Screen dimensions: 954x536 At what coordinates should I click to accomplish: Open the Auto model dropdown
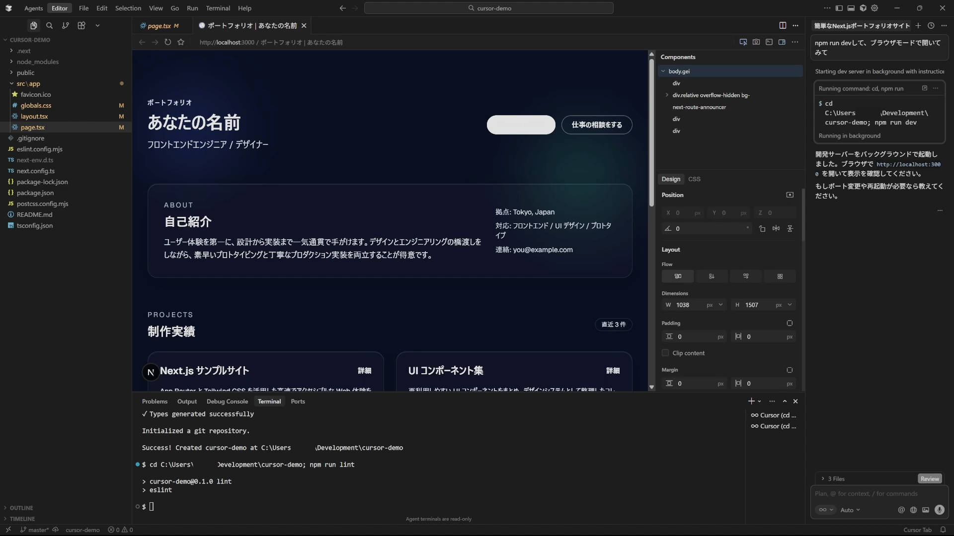[850, 510]
